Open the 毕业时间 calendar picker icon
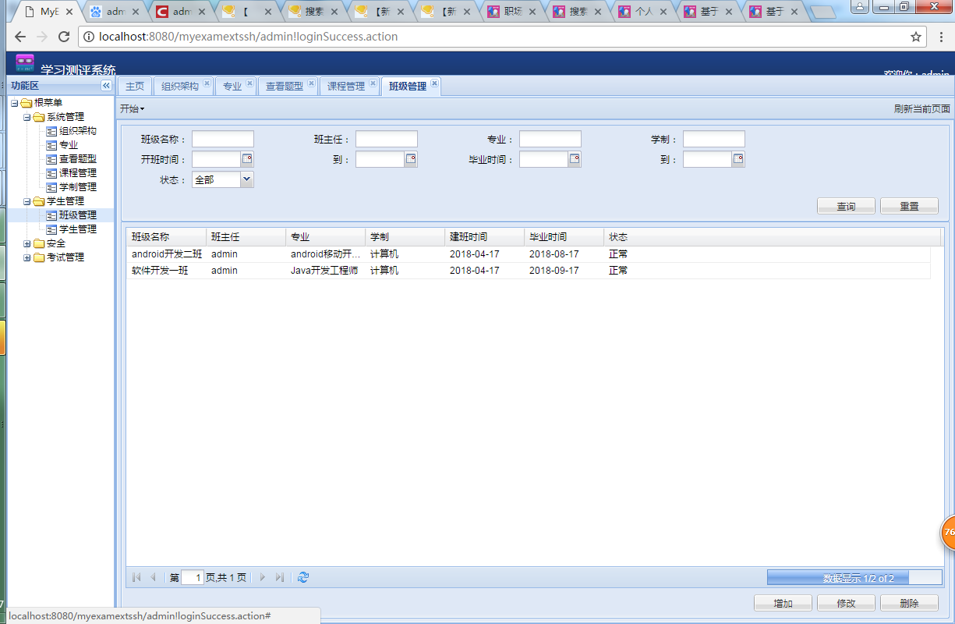This screenshot has height=624, width=955. [x=575, y=159]
